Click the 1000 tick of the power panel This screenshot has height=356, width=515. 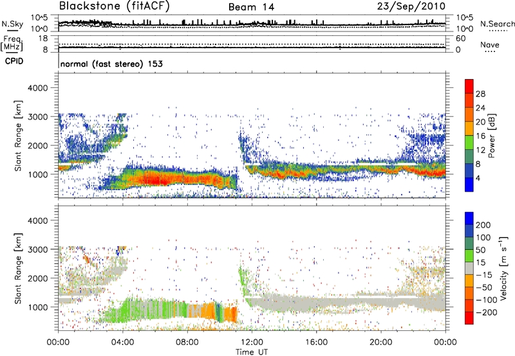(x=38, y=174)
